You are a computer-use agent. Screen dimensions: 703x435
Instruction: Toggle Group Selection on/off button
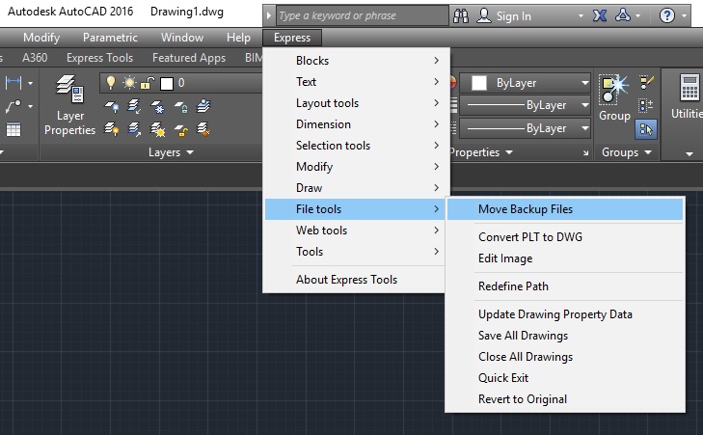pyautogui.click(x=646, y=129)
